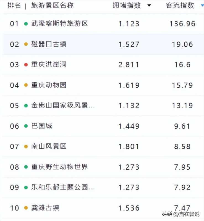
Task: Click the orange dot next to 南山风景区
Action: [x=26, y=146]
